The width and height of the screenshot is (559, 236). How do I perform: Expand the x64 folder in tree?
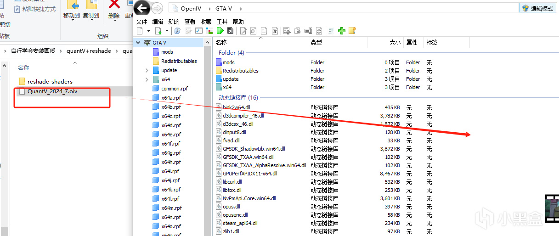point(147,79)
